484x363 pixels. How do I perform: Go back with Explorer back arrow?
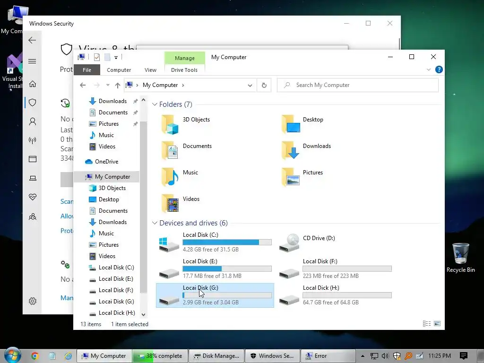pos(83,85)
